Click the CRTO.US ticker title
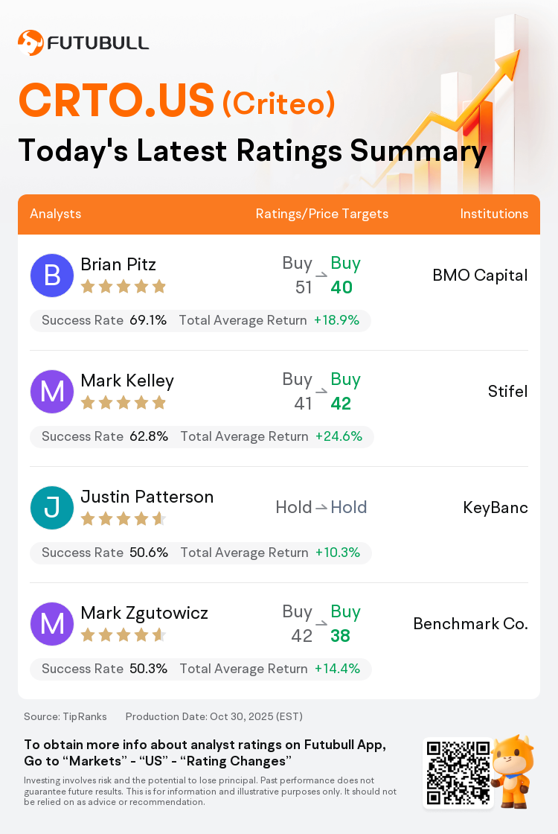558x834 pixels. (116, 101)
